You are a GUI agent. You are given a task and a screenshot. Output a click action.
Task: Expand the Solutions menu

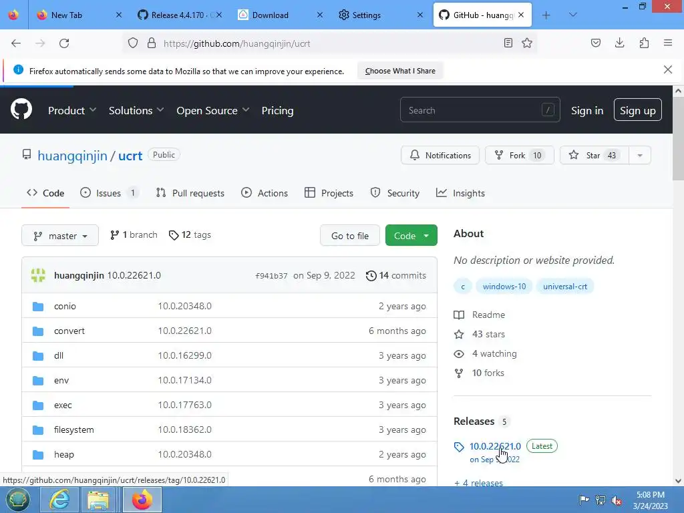pos(136,110)
